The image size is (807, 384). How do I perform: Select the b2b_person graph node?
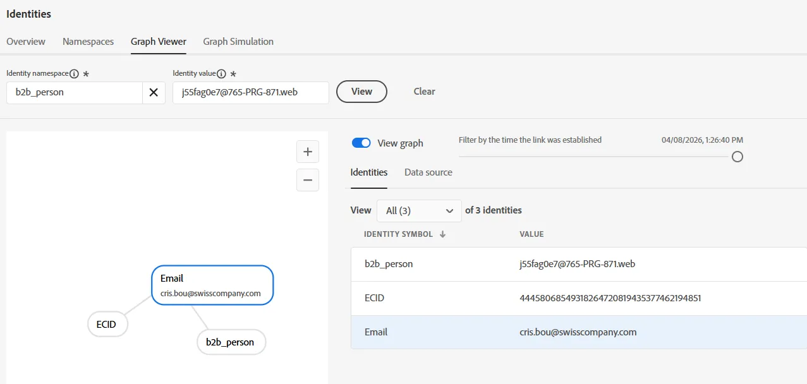click(x=230, y=342)
